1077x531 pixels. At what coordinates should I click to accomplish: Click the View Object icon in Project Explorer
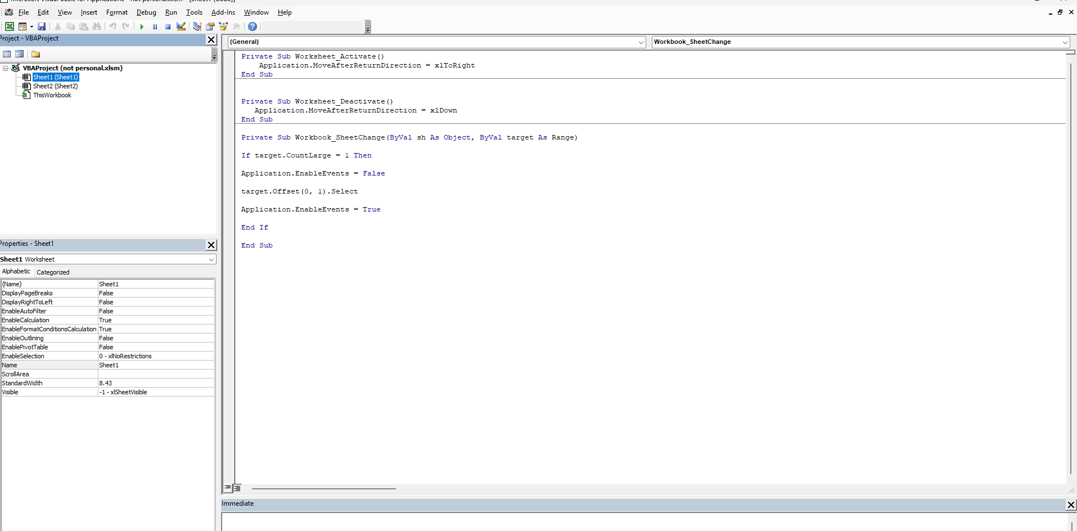[20, 54]
